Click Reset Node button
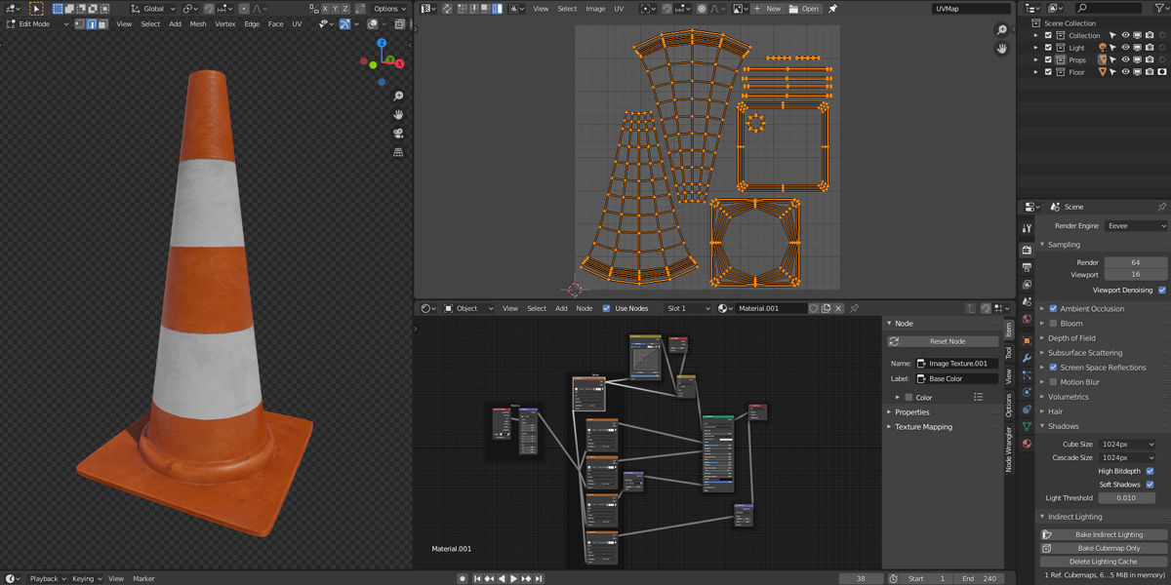The height and width of the screenshot is (585, 1171). (x=943, y=341)
